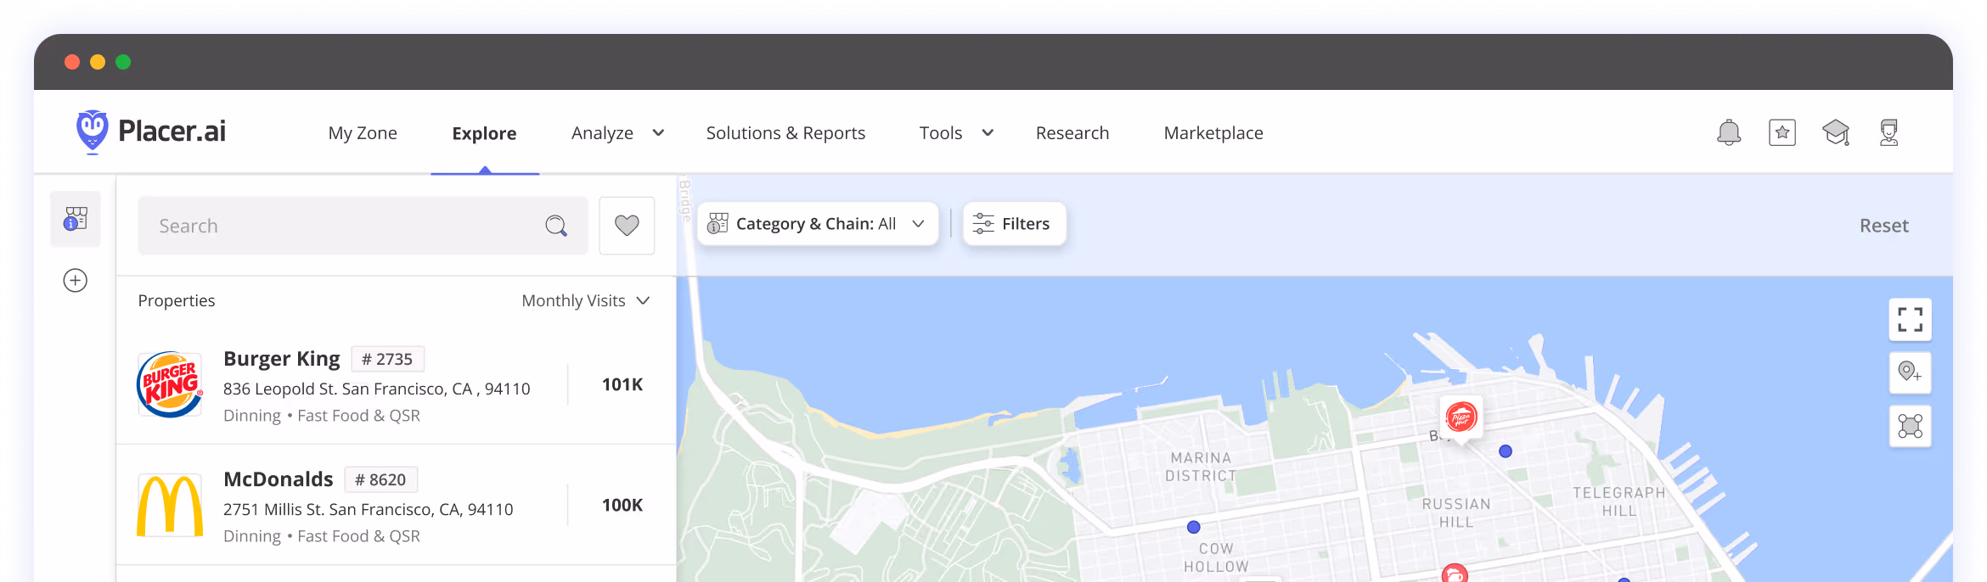The height and width of the screenshot is (582, 1987).
Task: Open the Category & Chain dropdown
Action: 818,224
